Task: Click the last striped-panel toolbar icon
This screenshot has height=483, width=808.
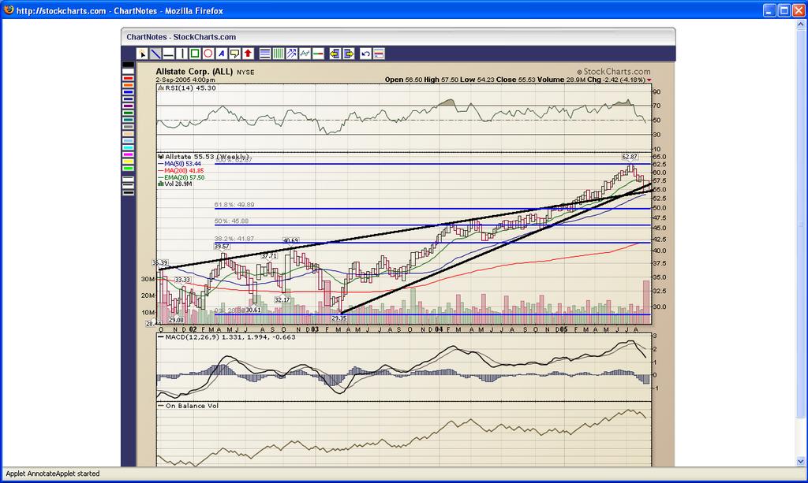Action: [379, 54]
